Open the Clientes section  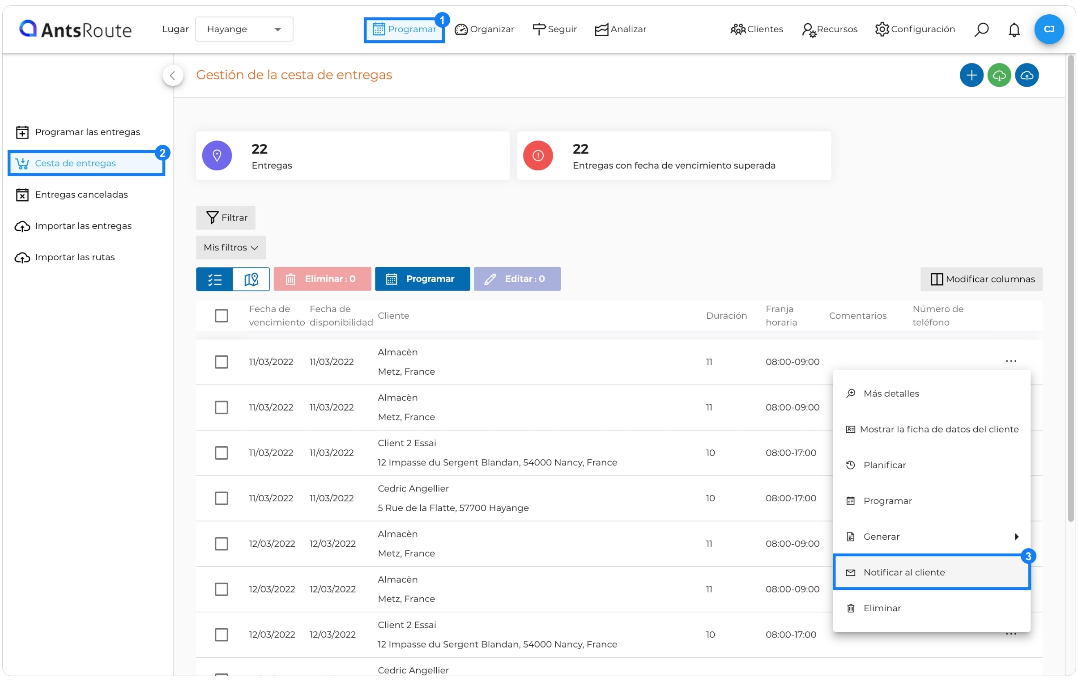[x=757, y=30]
